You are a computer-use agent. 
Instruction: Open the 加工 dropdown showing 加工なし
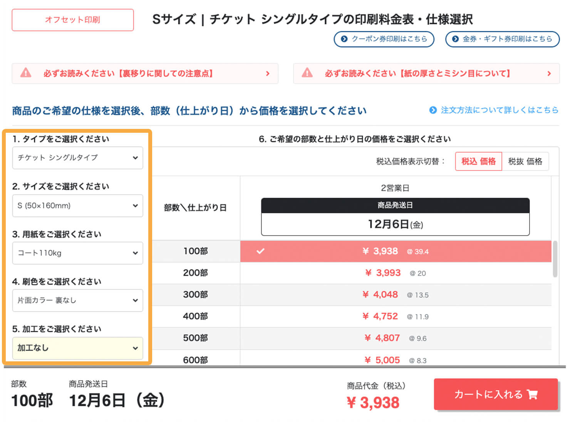[x=77, y=348]
